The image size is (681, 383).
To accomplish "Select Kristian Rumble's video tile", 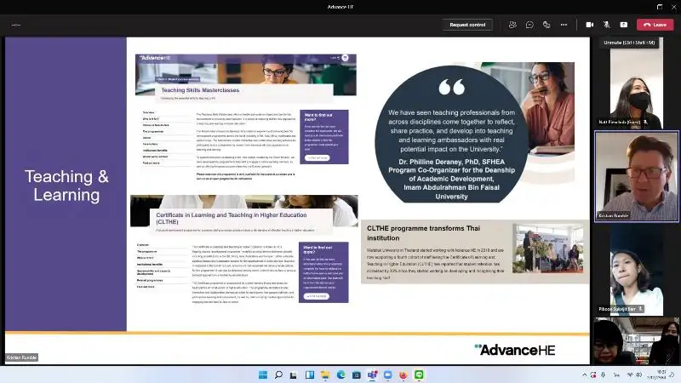I will (x=636, y=176).
